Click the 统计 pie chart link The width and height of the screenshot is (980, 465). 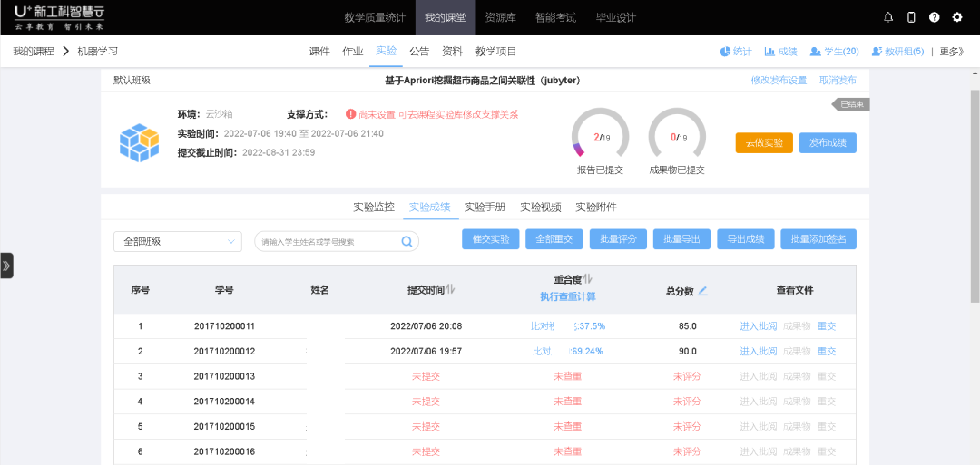point(736,52)
